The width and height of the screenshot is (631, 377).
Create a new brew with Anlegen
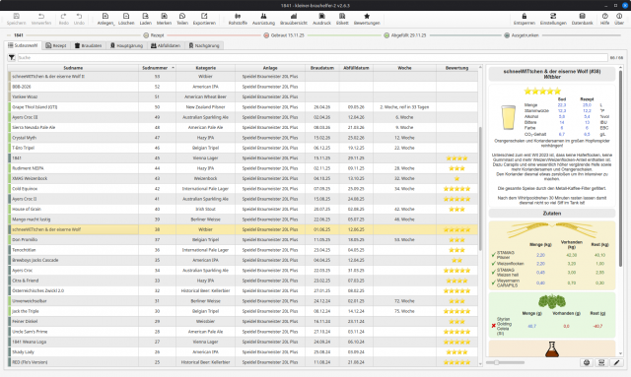(x=105, y=19)
